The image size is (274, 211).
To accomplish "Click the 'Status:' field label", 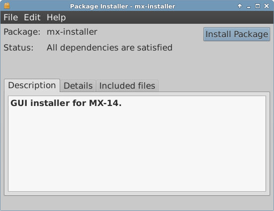I will [18, 48].
